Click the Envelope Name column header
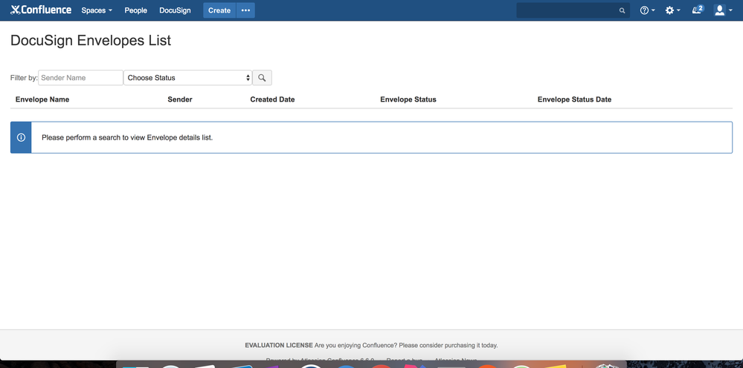 pyautogui.click(x=42, y=99)
